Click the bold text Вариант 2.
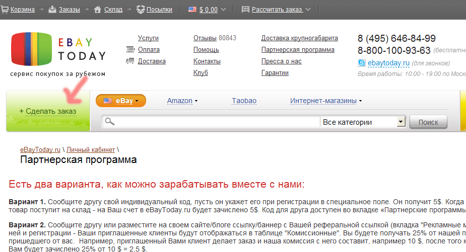Viewport: 466px width, 252px height. click(27, 225)
